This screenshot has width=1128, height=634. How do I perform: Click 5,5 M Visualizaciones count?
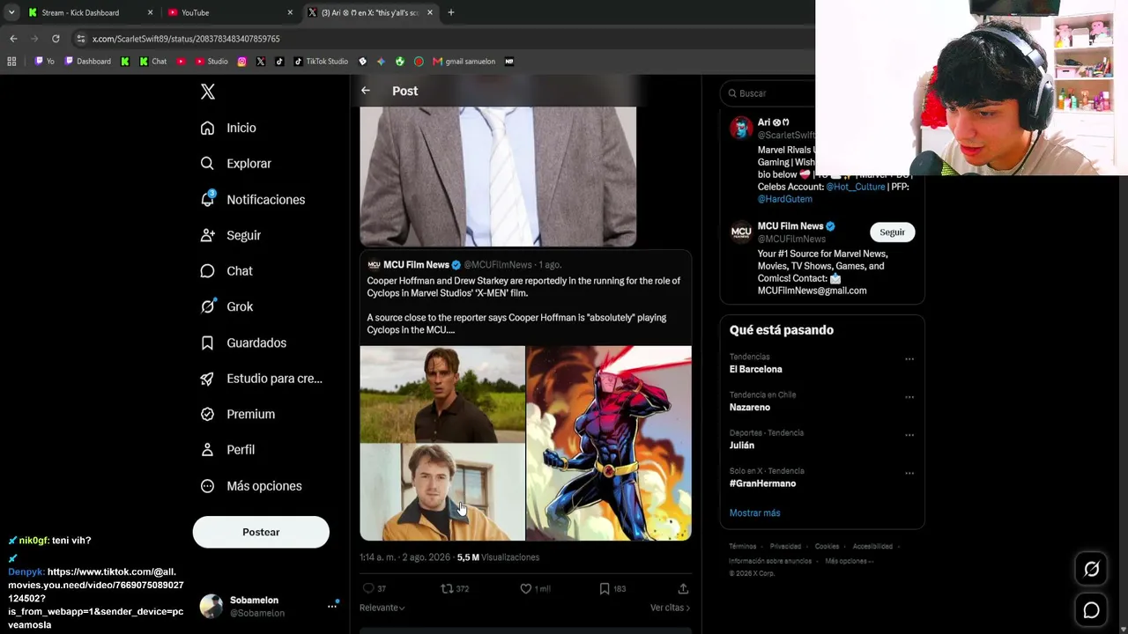498,557
